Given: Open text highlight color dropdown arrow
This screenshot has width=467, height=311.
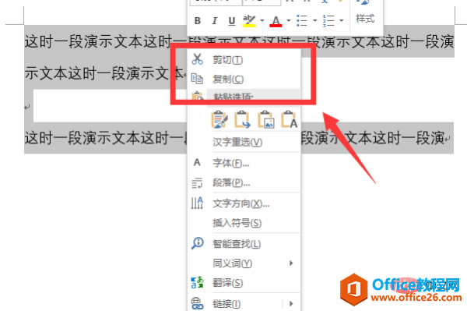Looking at the screenshot, I should tap(262, 20).
